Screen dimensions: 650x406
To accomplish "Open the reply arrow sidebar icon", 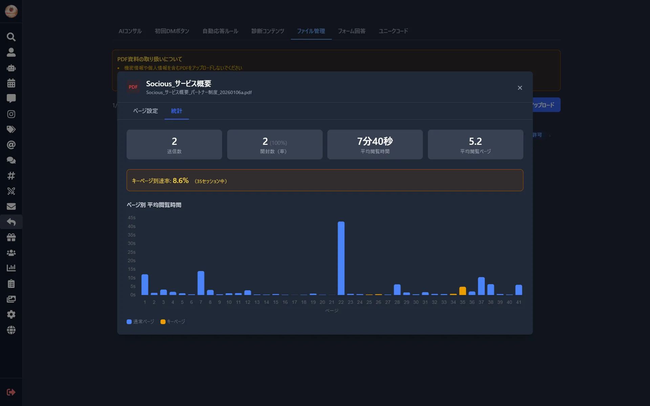I will [11, 222].
